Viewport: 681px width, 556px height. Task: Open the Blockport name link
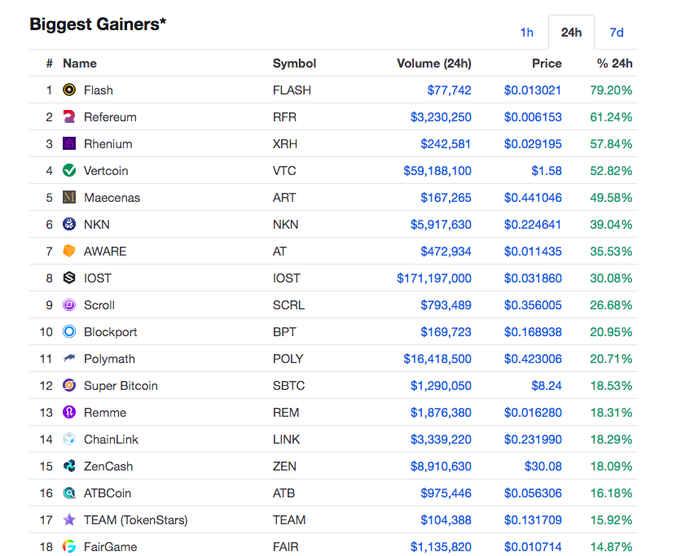coord(110,332)
